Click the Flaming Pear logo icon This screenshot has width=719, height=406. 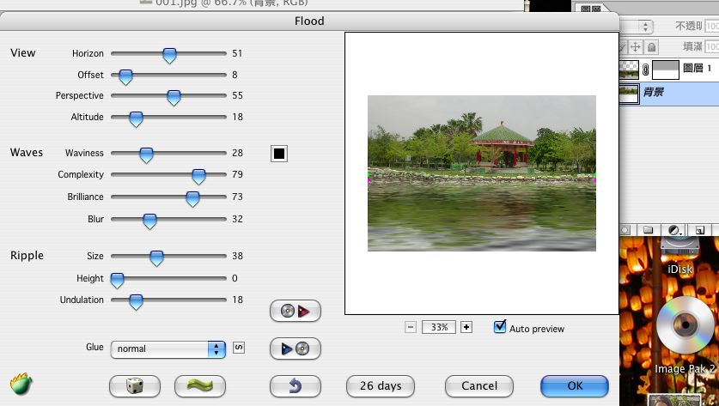click(21, 385)
